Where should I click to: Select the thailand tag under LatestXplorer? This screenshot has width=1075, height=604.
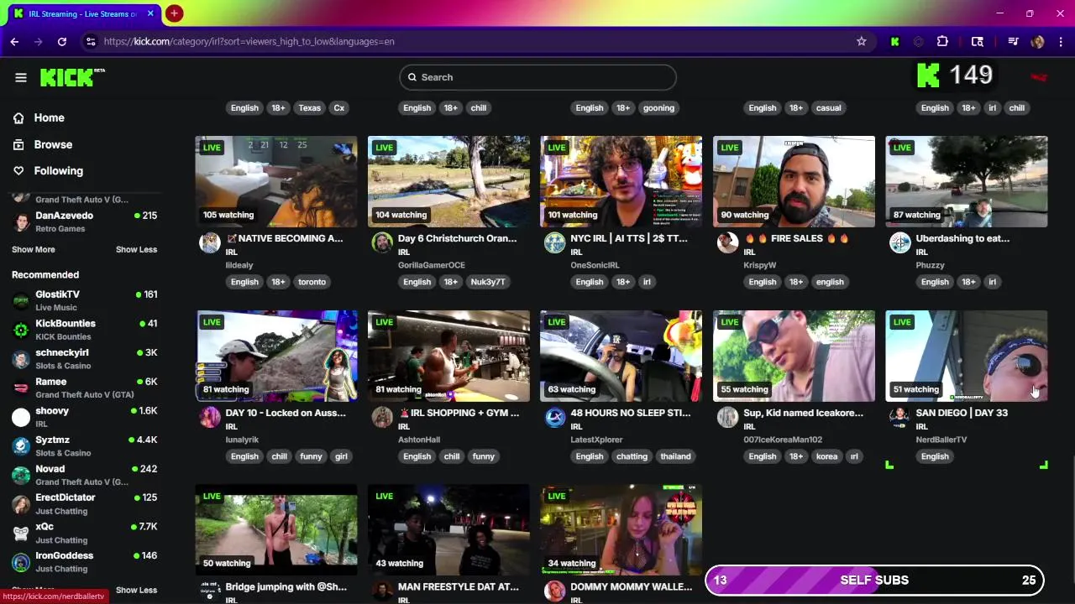(675, 456)
